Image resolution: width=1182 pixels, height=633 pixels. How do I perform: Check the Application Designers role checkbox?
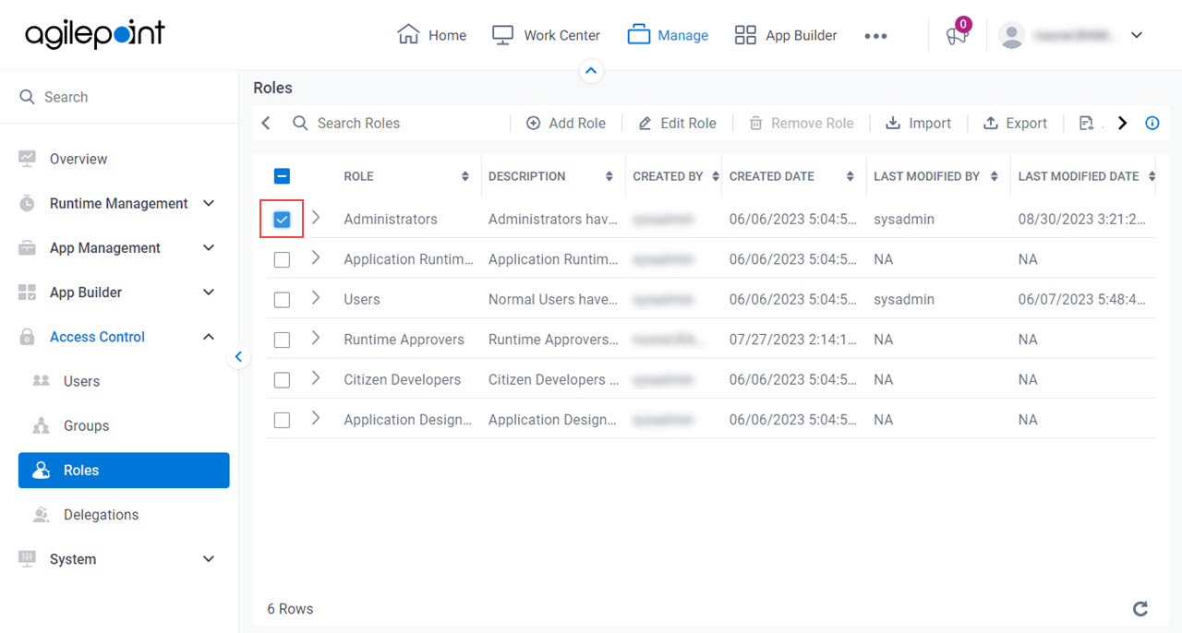click(x=283, y=420)
